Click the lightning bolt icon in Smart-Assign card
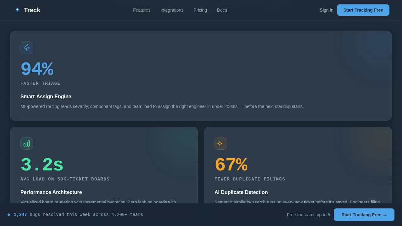 coord(27,48)
